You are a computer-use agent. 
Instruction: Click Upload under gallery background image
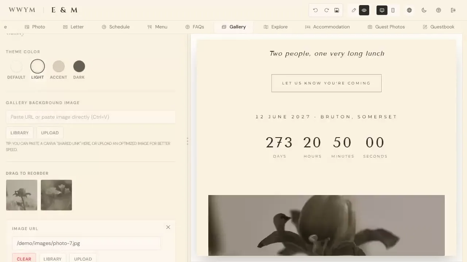(50, 133)
